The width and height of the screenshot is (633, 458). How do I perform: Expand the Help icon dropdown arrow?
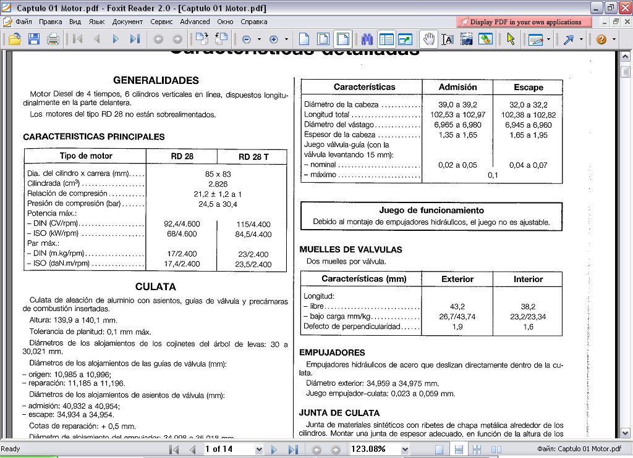[x=614, y=39]
